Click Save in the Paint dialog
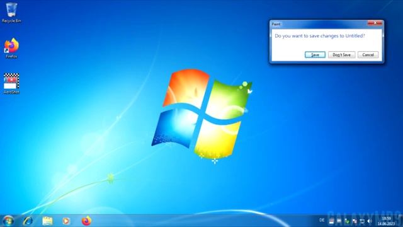 (315, 55)
